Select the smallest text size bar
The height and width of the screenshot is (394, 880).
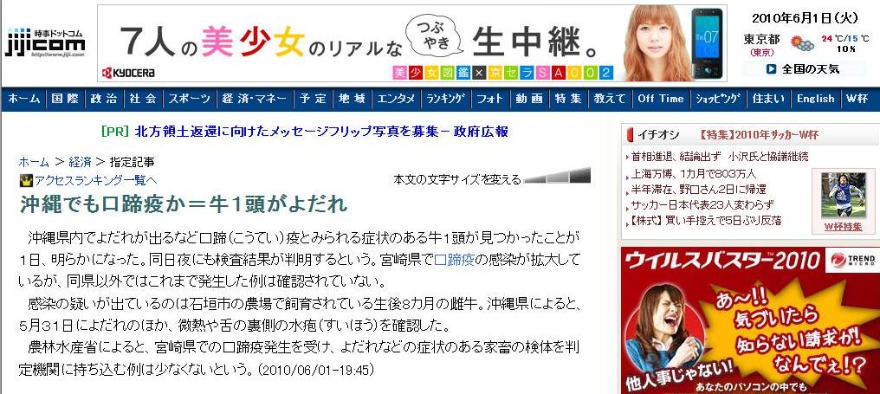(535, 179)
